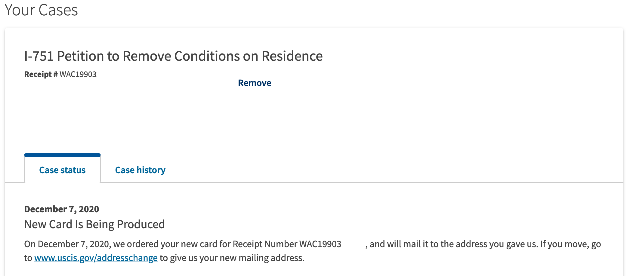Select the Case status tab
This screenshot has height=276, width=627.
(62, 170)
